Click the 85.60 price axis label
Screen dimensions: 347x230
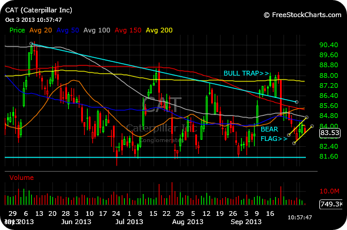(329, 106)
